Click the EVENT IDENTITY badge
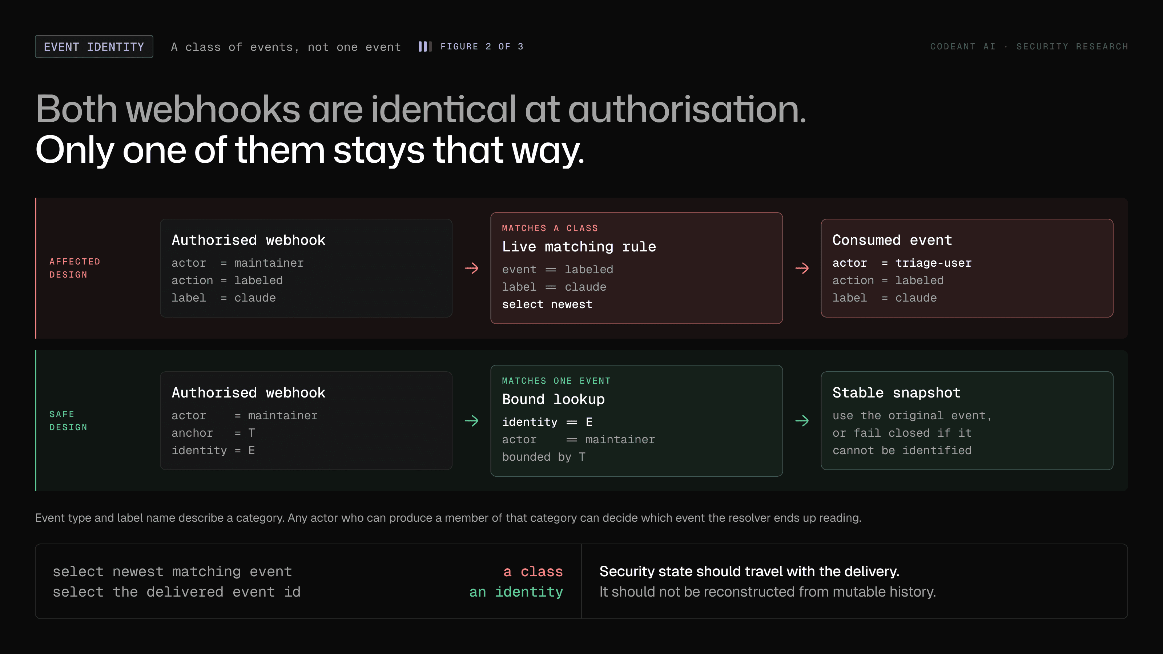1163x654 pixels. pos(94,47)
